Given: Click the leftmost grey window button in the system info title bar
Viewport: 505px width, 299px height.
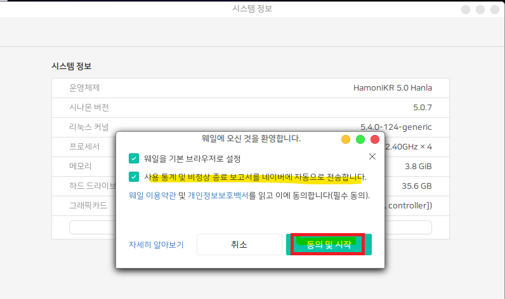Looking at the screenshot, I should 466,10.
